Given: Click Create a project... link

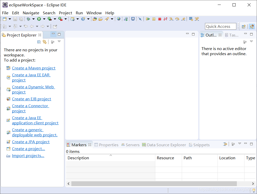Looking at the screenshot, I should pyautogui.click(x=28, y=149).
